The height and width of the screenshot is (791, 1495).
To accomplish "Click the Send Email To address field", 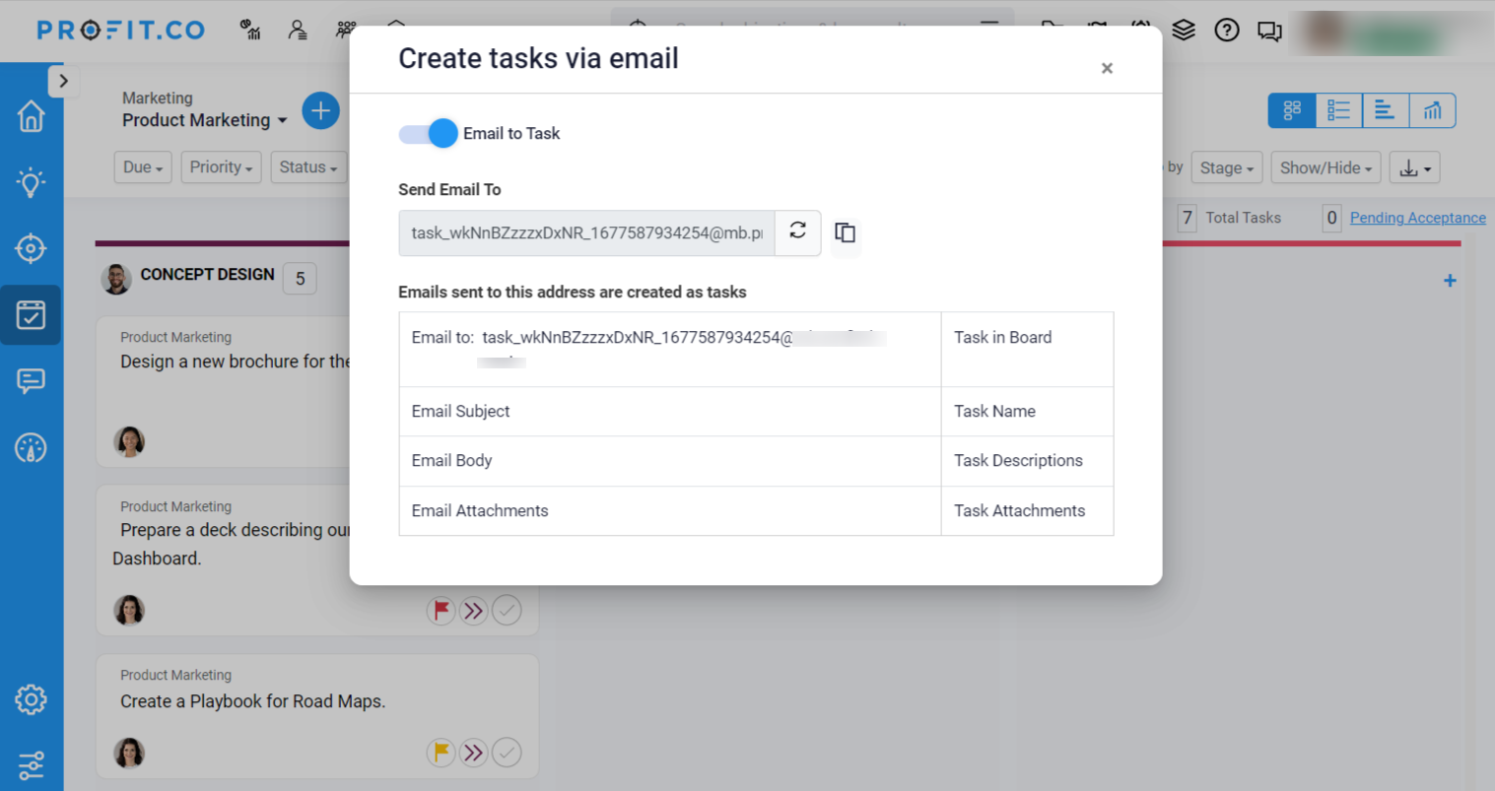I will (x=587, y=232).
